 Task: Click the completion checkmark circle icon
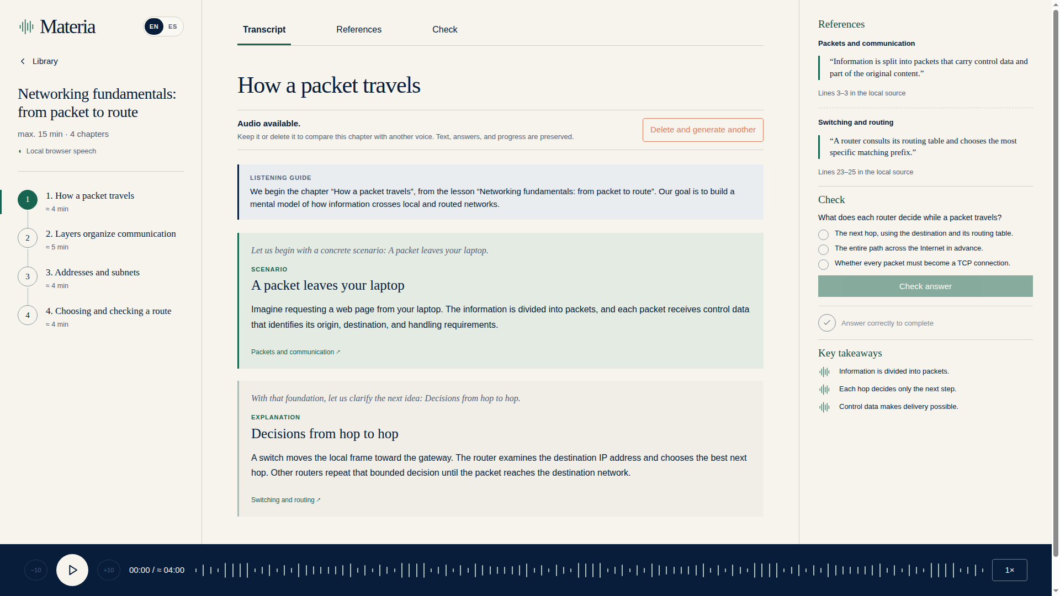click(x=827, y=323)
